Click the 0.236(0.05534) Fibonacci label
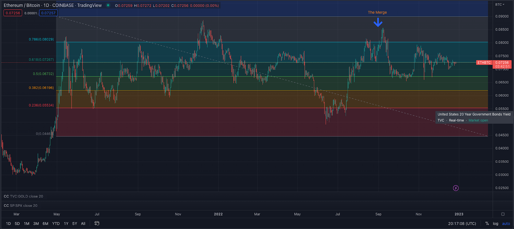Image resolution: width=514 pixels, height=229 pixels. click(41, 105)
